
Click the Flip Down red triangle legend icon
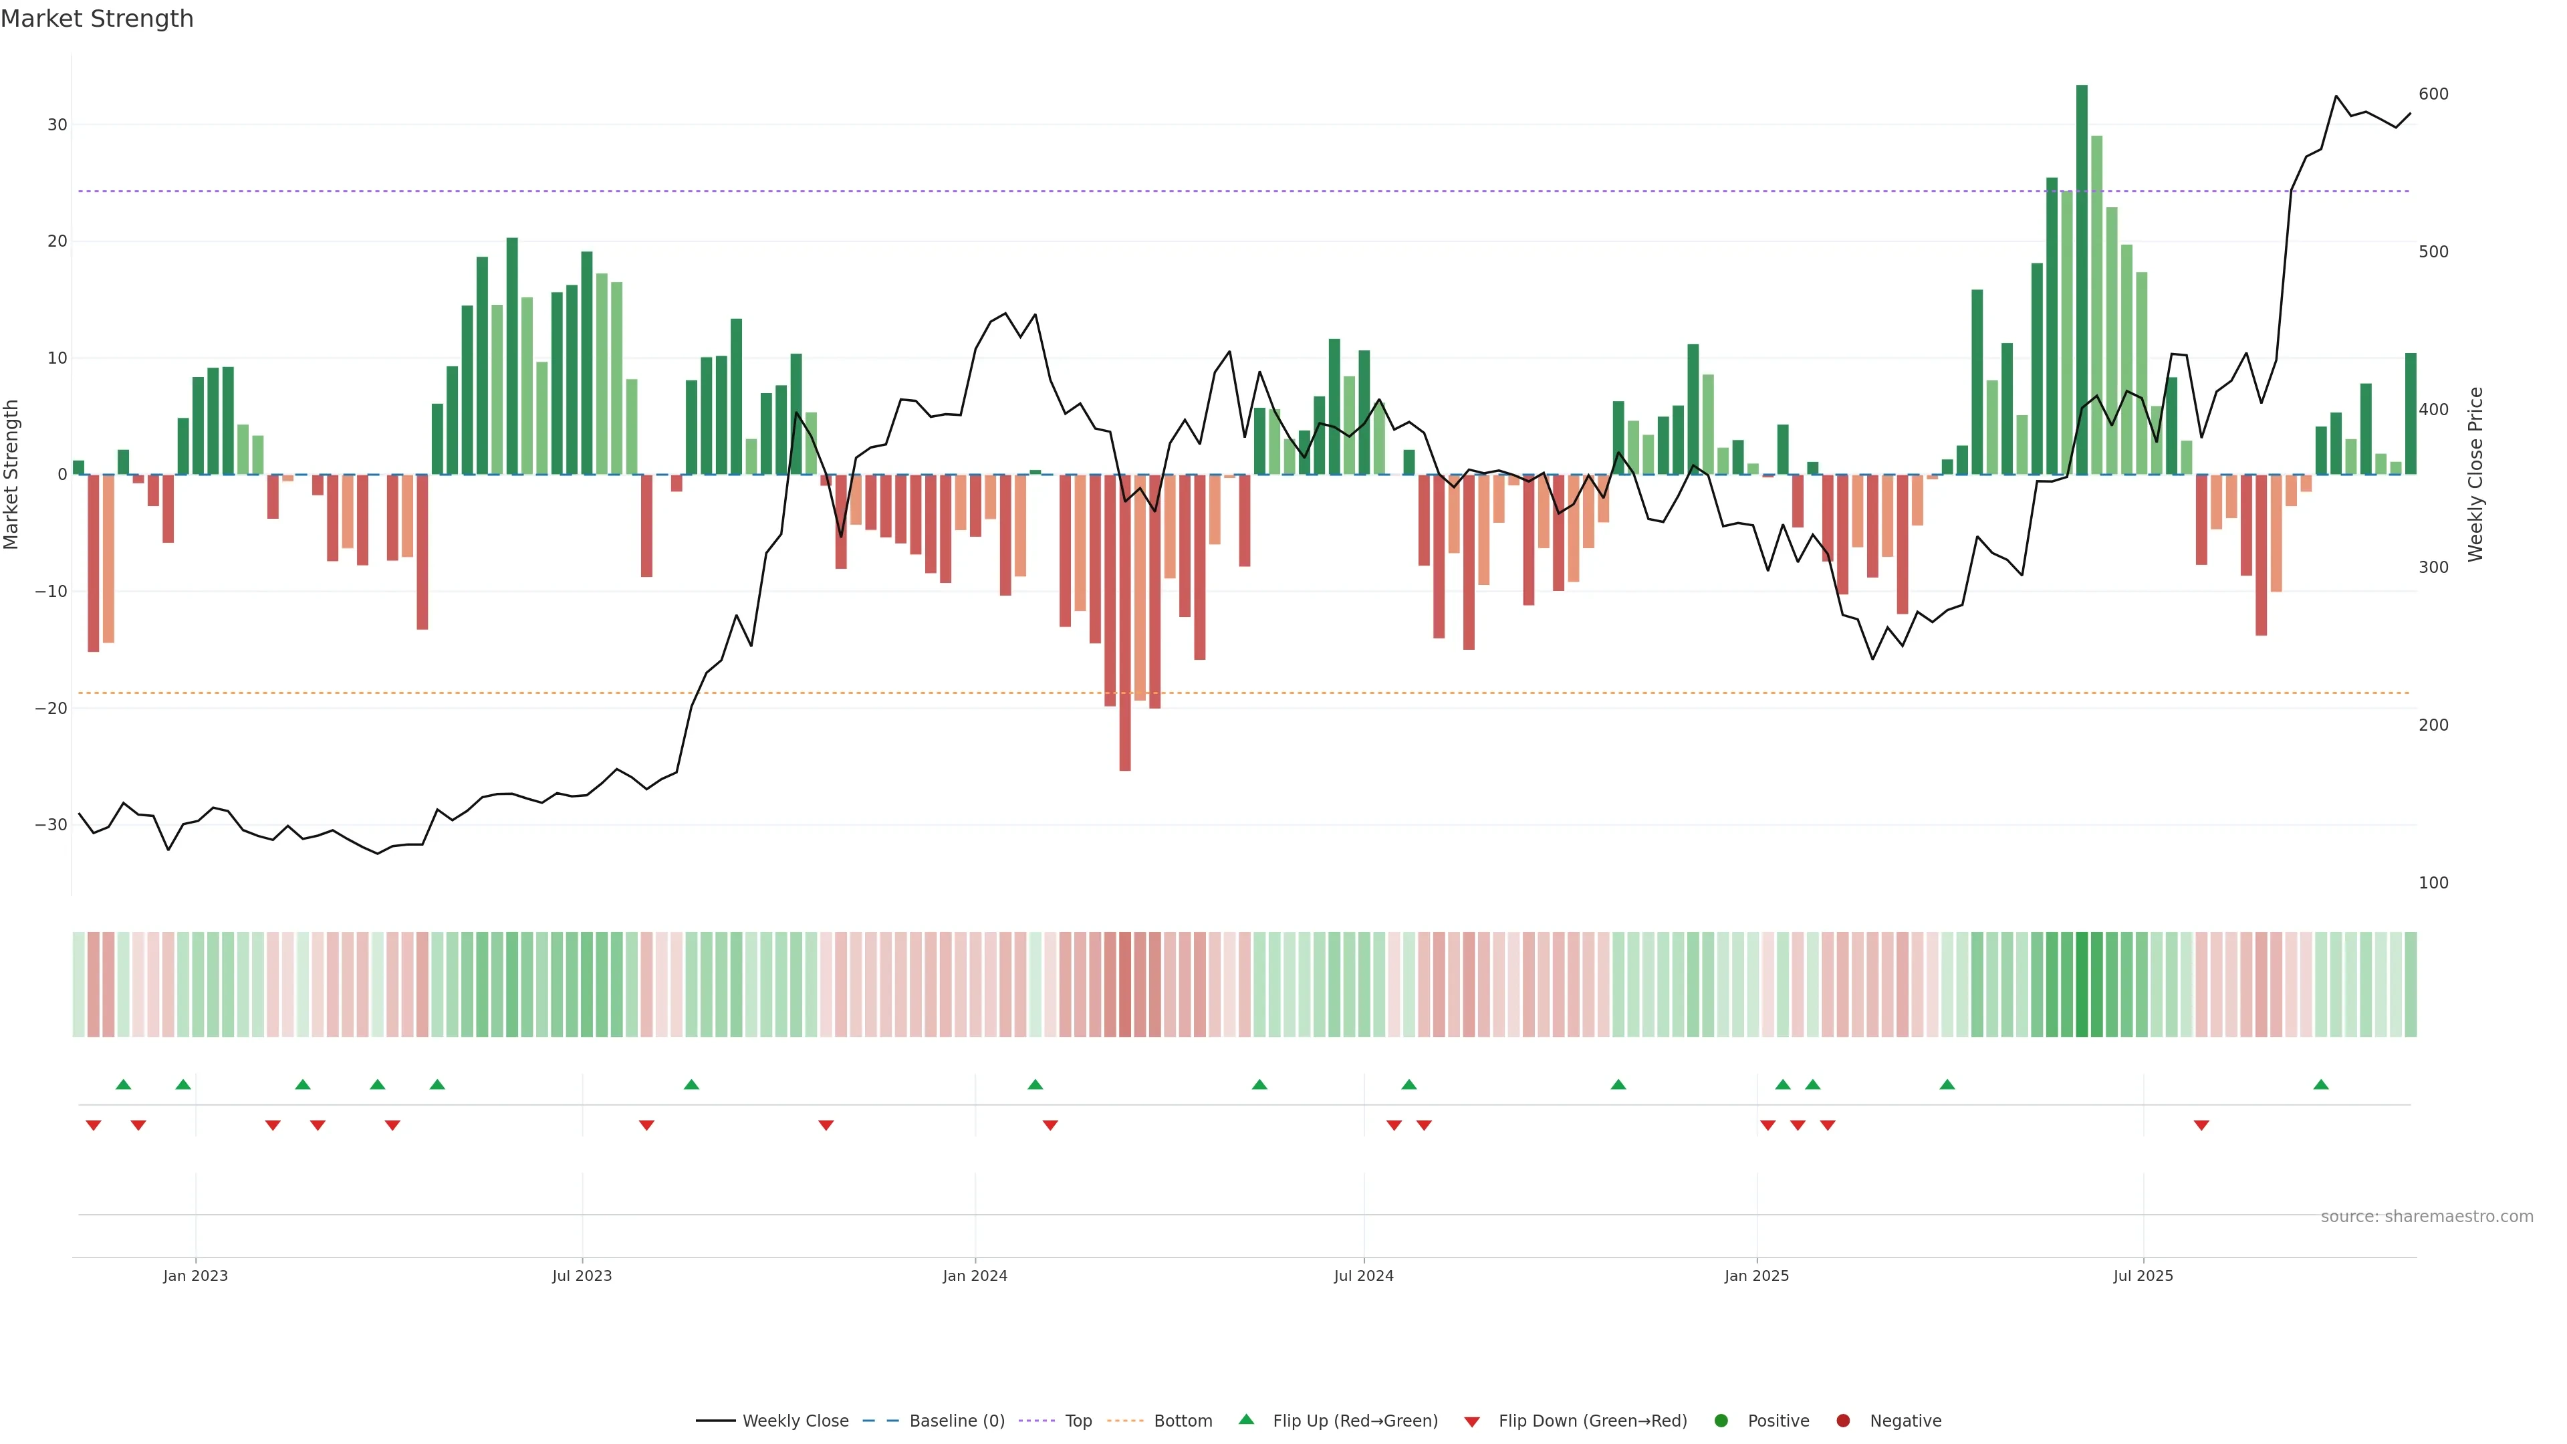tap(1472, 1422)
